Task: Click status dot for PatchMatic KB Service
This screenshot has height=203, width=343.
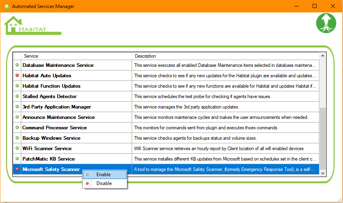Action: point(17,159)
